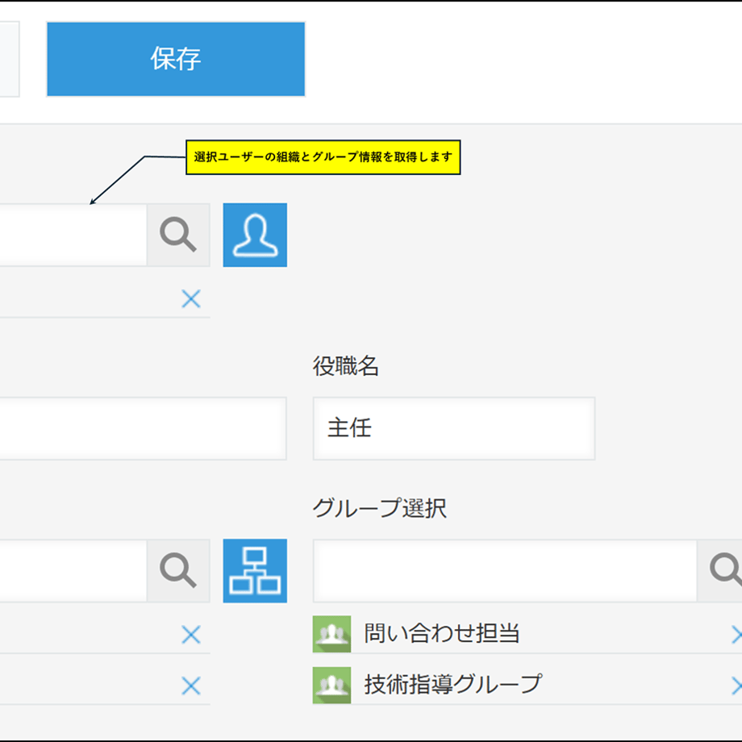Click the グループ選択 field label
The width and height of the screenshot is (742, 742).
380,508
